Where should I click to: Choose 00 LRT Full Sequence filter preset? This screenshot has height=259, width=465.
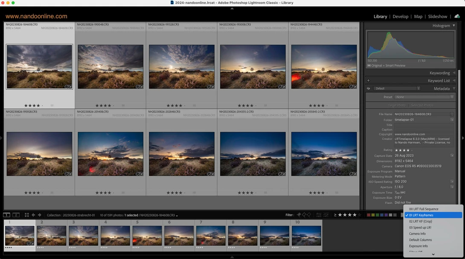click(x=433, y=209)
